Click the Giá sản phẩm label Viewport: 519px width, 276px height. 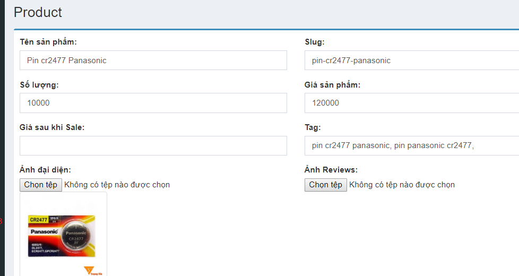332,85
